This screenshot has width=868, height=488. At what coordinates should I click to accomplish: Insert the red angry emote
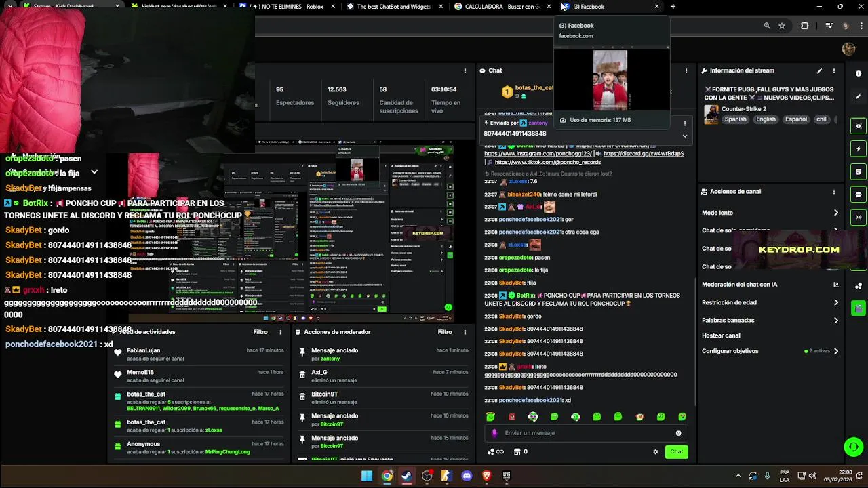(512, 417)
